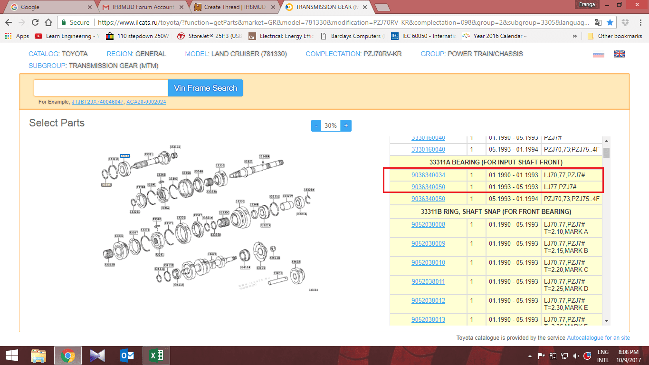Open Outlook from the taskbar

point(126,355)
